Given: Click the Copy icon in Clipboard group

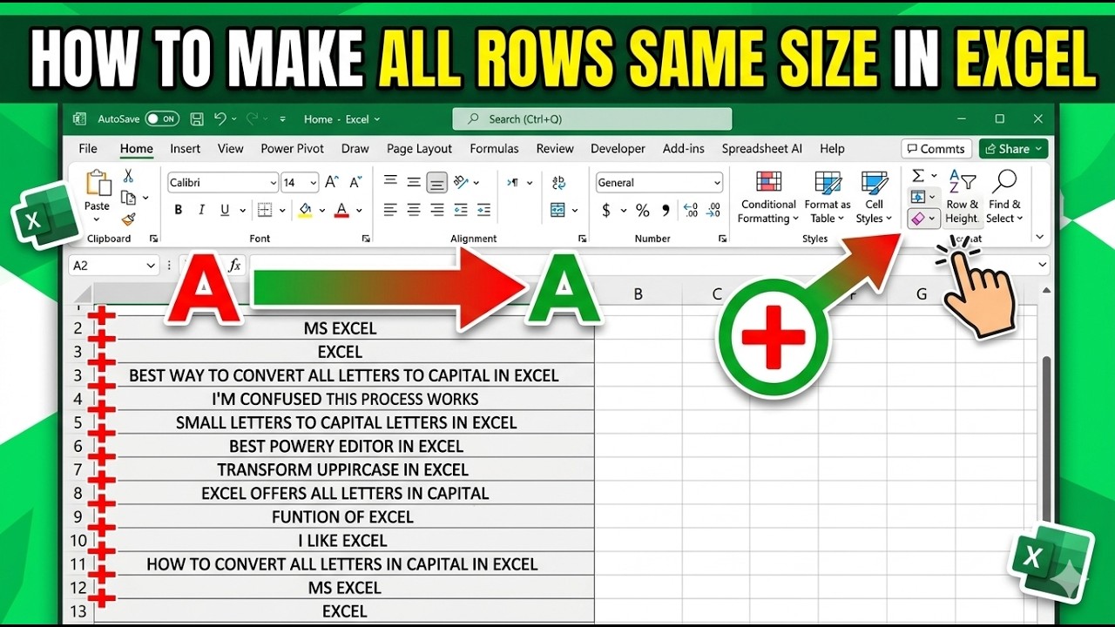Looking at the screenshot, I should pyautogui.click(x=128, y=198).
